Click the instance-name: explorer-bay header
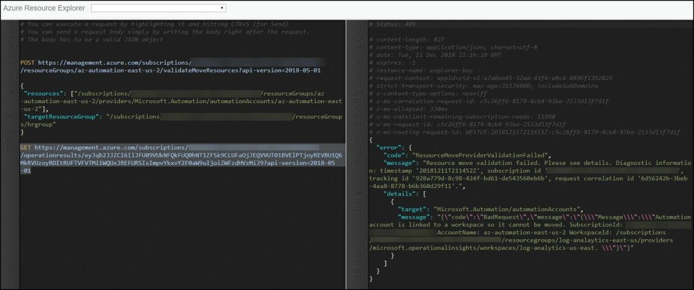Screen dimensions: 694x290 420,70
